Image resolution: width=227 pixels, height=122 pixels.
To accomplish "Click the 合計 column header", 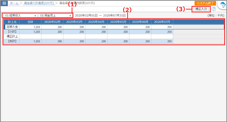I will pyautogui.click(x=30, y=22).
